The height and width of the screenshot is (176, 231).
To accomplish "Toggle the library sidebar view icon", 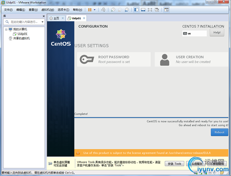I will tap(136, 10).
